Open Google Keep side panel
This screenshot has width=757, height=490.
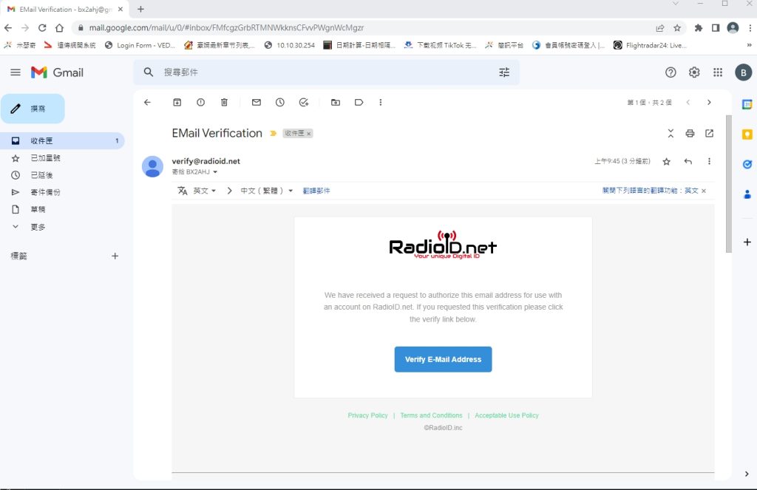(747, 135)
